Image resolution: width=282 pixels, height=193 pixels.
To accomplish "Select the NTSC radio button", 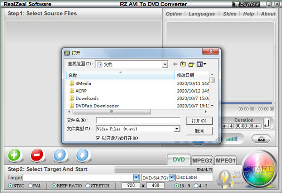I will [x=11, y=185].
